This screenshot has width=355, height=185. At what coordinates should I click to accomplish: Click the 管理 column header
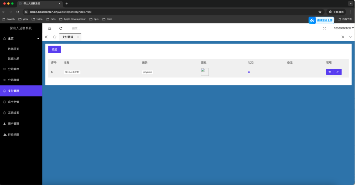pyautogui.click(x=329, y=63)
